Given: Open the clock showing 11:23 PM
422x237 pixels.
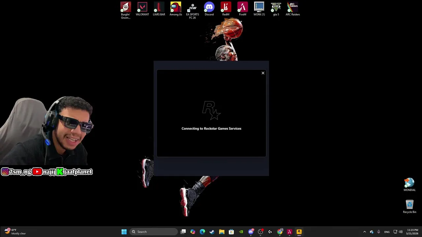Looking at the screenshot, I should coord(412,232).
